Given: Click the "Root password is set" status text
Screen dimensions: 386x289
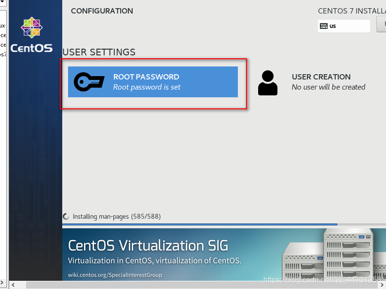Looking at the screenshot, I should click(x=147, y=87).
